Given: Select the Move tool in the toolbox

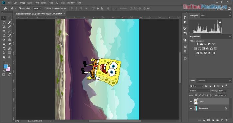Looking at the screenshot, I should (x=4, y=18).
